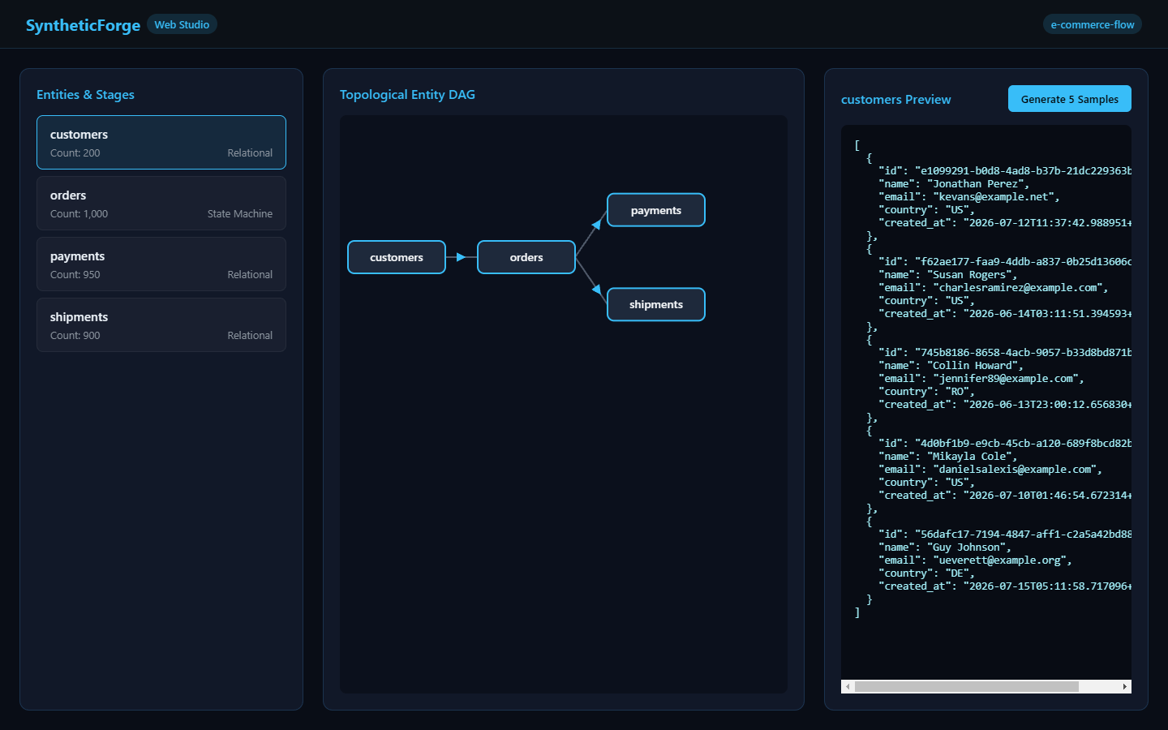Click the name "Collin Howard" in preview
1168x730 pixels.
pos(972,366)
